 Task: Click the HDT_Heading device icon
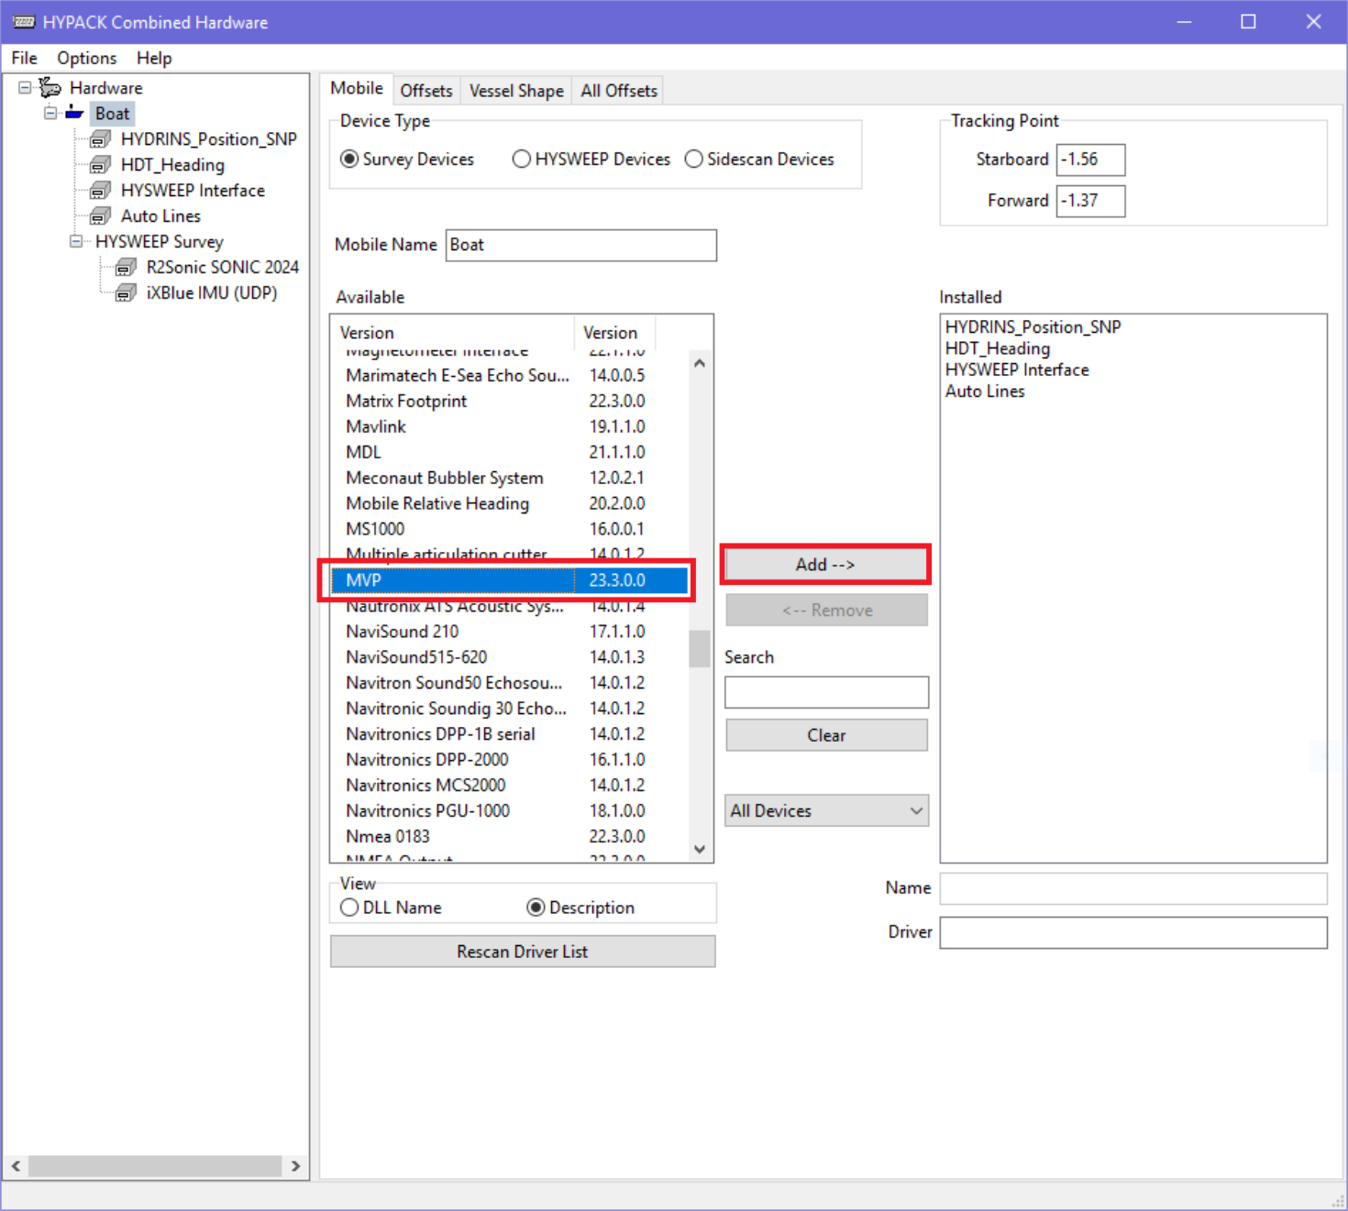(x=100, y=165)
